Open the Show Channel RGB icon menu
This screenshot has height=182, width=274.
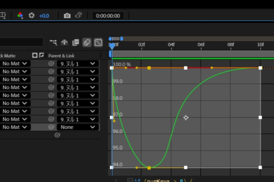point(20,16)
